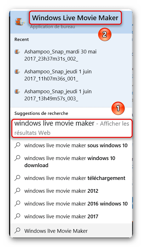Open recent file 2017_11h07m36s_001_
The height and width of the screenshot is (247, 142).
[58, 75]
